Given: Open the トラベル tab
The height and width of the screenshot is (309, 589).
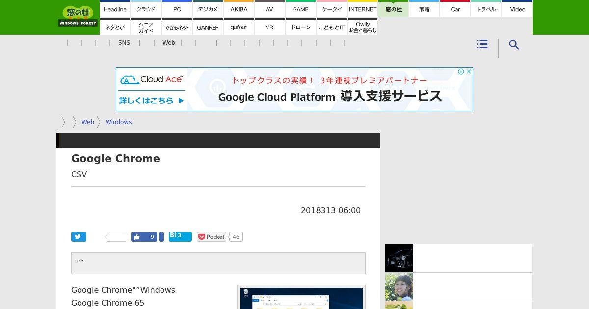Looking at the screenshot, I should (486, 9).
